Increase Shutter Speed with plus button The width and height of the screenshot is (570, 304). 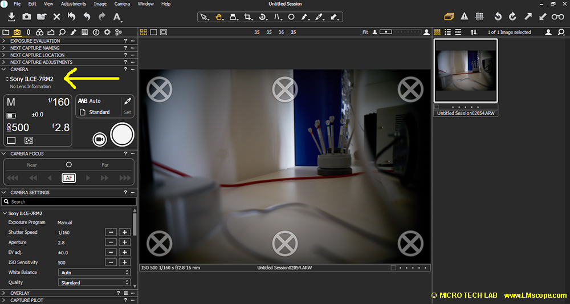click(x=124, y=232)
